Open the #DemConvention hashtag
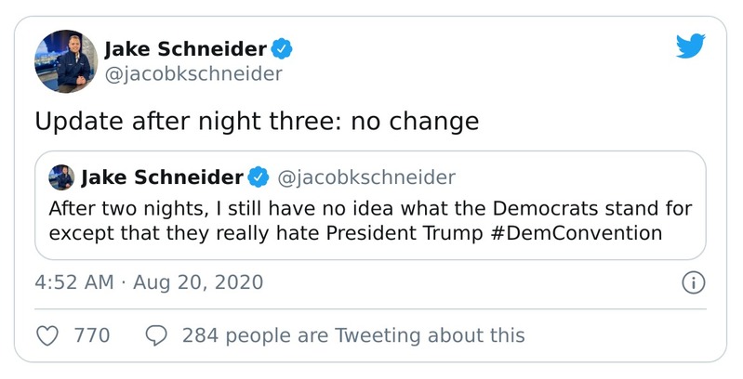The height and width of the screenshot is (379, 743). (x=586, y=232)
